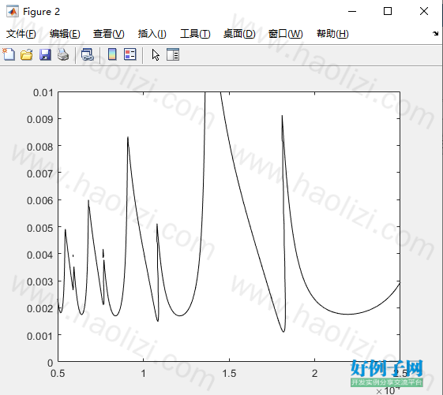Open the 窗口(W) menu
The height and width of the screenshot is (395, 443).
click(x=285, y=34)
